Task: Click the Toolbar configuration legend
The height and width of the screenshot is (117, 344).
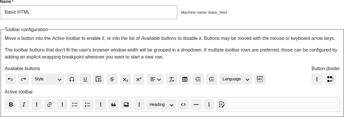Action: point(26,30)
